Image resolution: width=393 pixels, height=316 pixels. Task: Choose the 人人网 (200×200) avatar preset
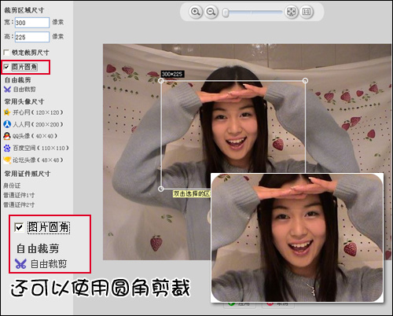click(x=33, y=124)
